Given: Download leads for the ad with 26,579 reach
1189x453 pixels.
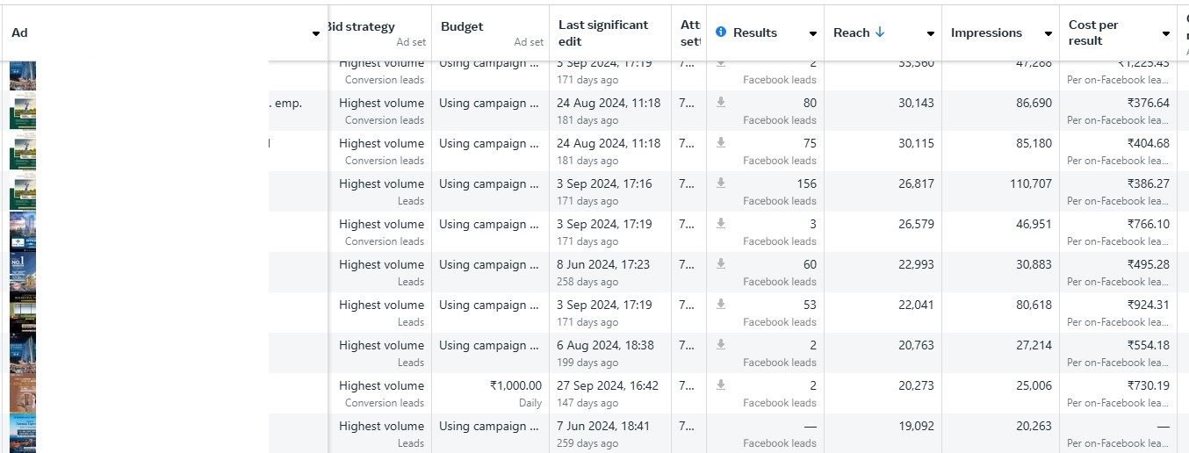Looking at the screenshot, I should click(x=721, y=224).
